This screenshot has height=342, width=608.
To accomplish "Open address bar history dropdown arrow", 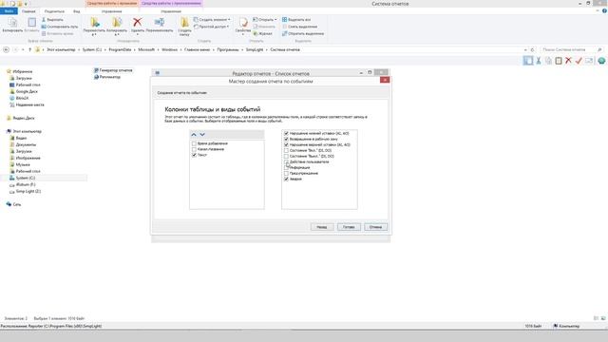I will coord(525,49).
